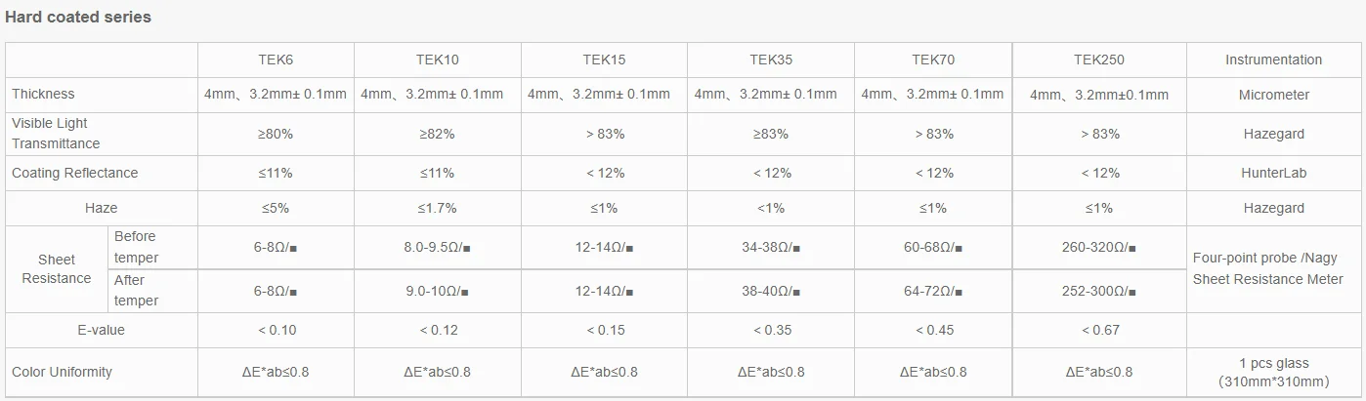Select the TEK250 column header

point(1099,60)
